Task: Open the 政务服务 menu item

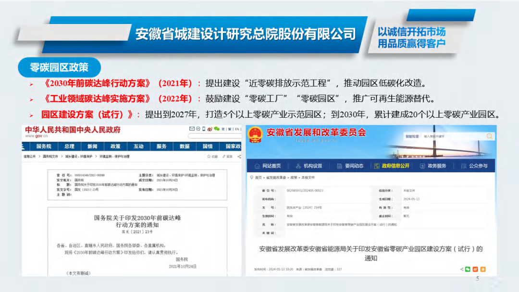Action: pyautogui.click(x=433, y=166)
